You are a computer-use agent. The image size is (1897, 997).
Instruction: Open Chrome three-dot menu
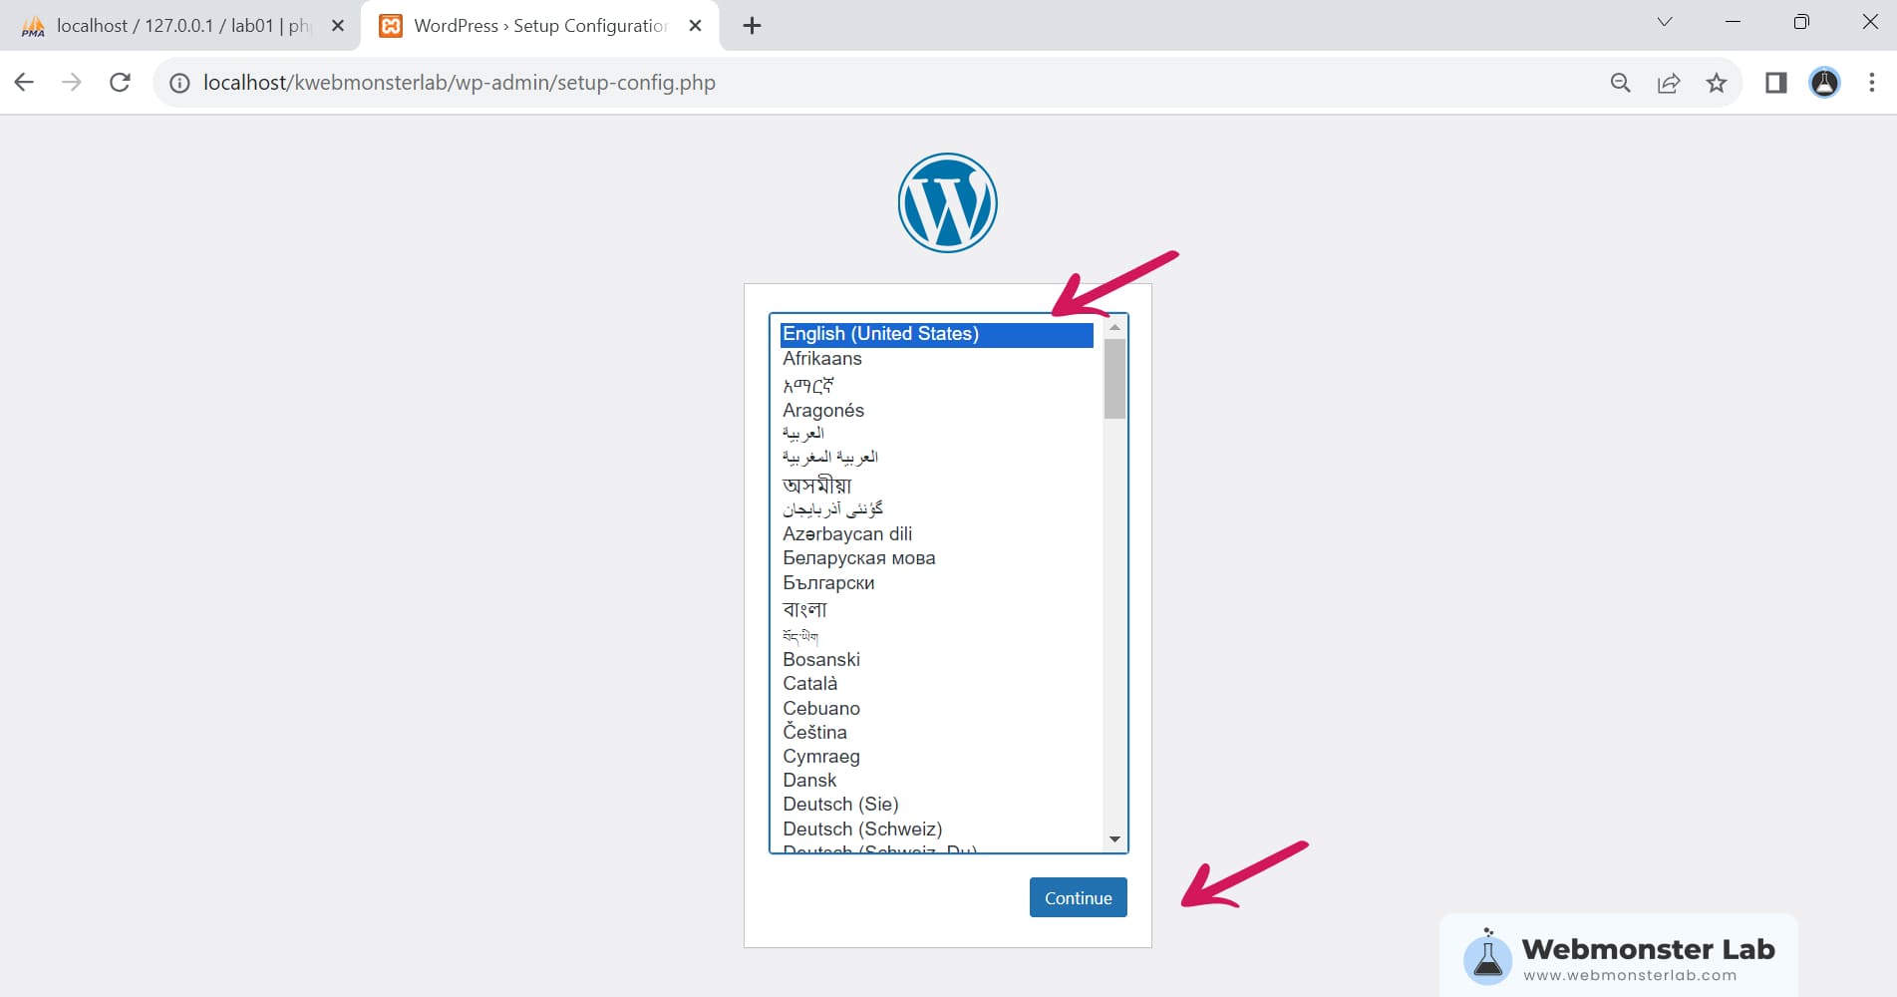click(x=1871, y=83)
